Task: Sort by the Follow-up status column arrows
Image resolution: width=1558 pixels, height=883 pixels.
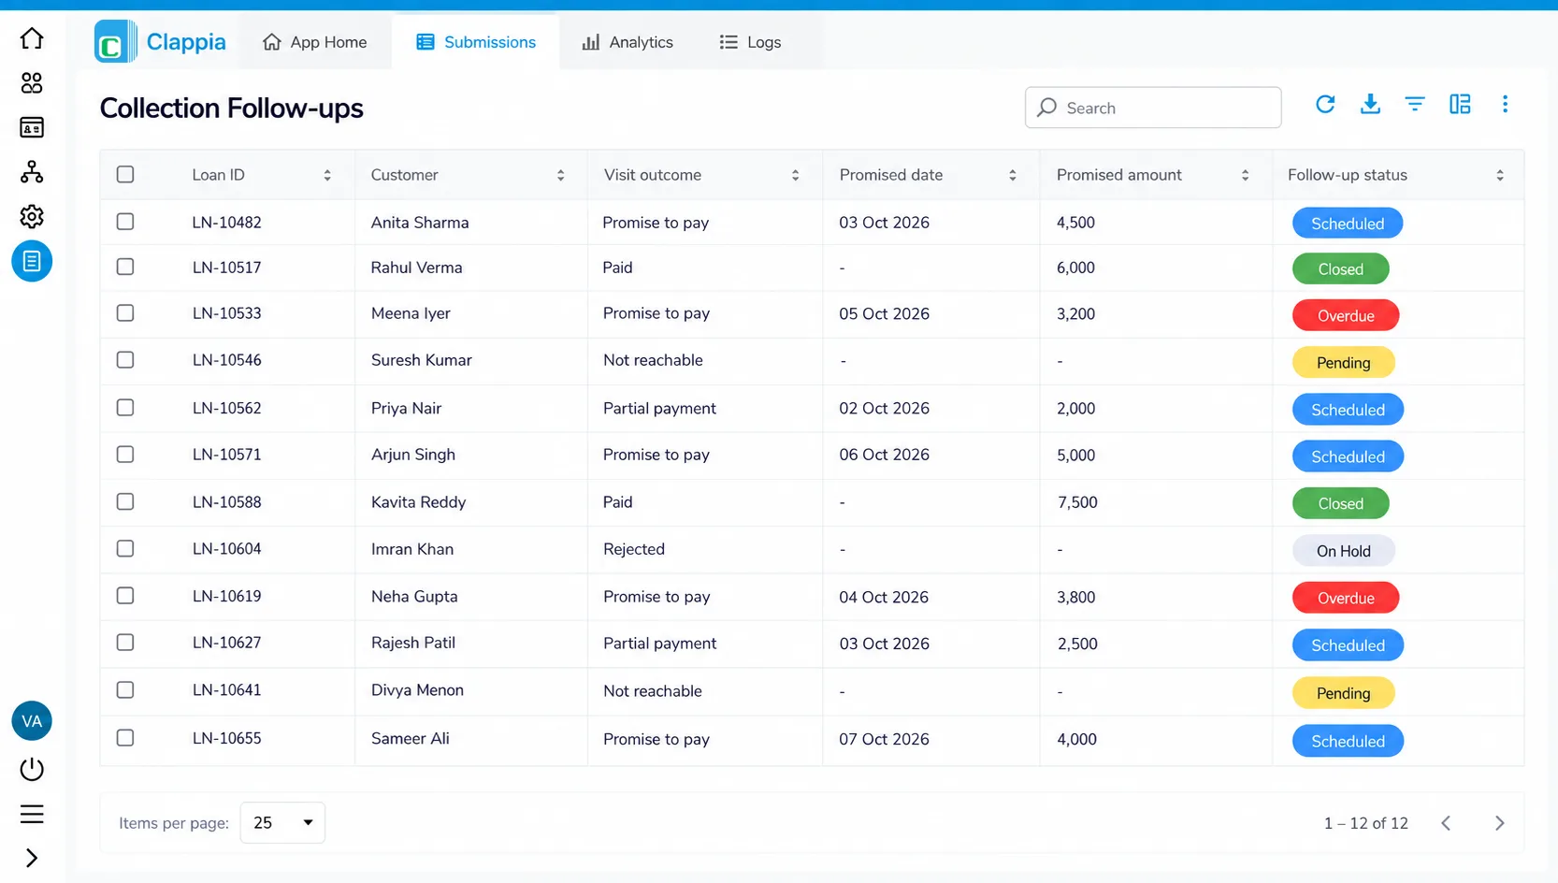Action: tap(1500, 175)
